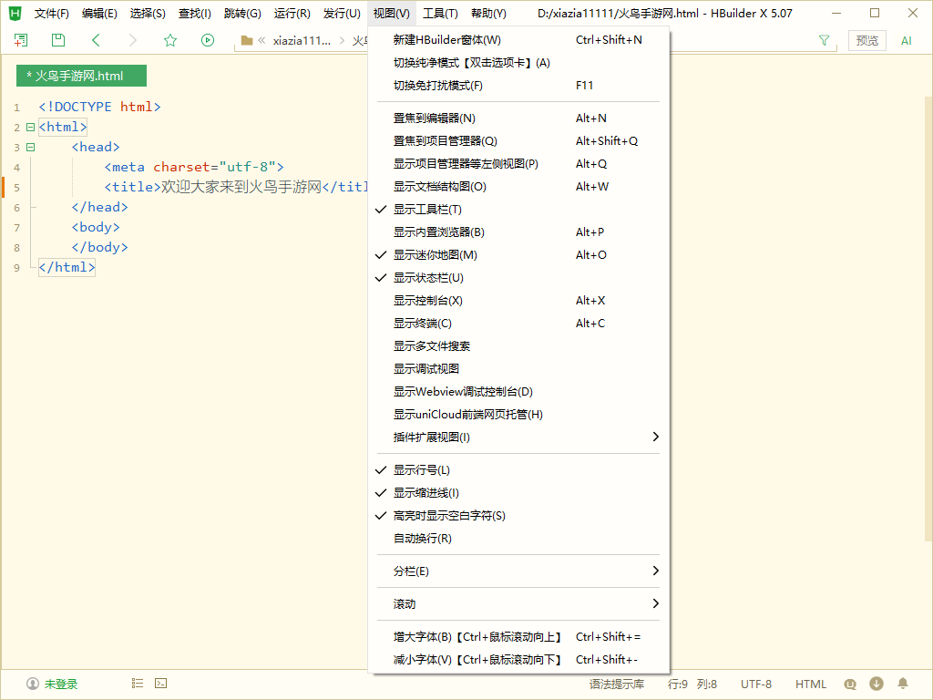The width and height of the screenshot is (933, 700).
Task: Open the 跳转 menu
Action: click(242, 13)
